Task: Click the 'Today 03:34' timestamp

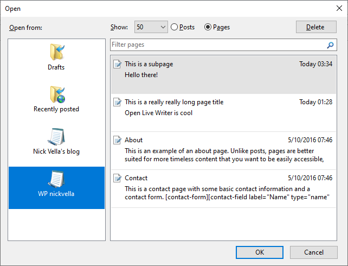Action: (315, 64)
